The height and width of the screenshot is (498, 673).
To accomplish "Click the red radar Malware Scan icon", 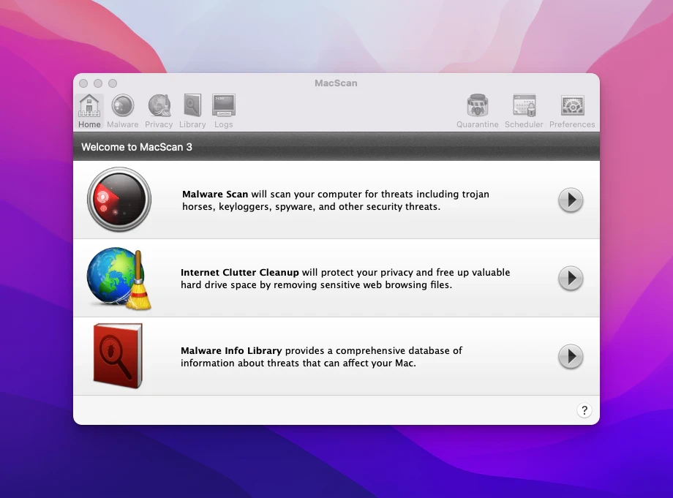I will point(119,200).
